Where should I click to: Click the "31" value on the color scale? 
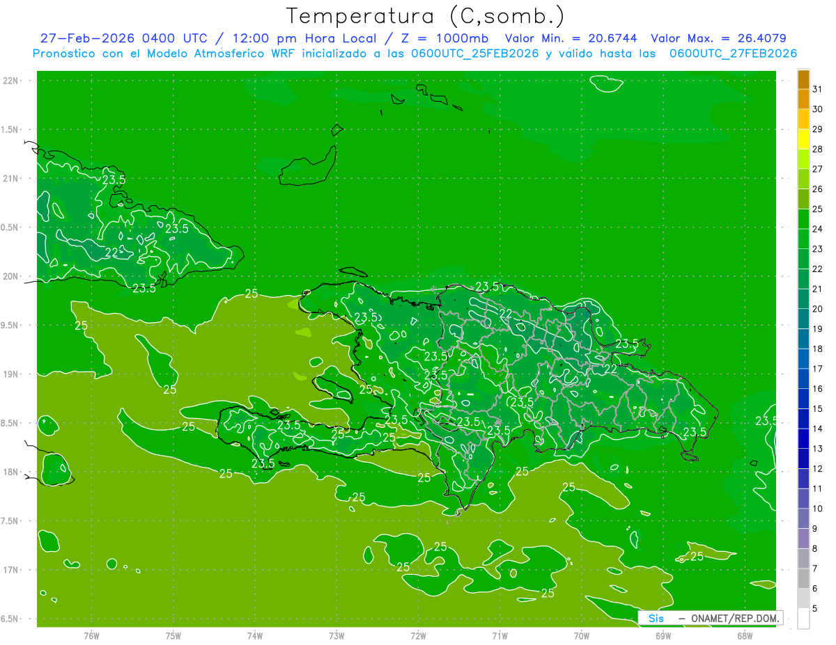tap(818, 89)
